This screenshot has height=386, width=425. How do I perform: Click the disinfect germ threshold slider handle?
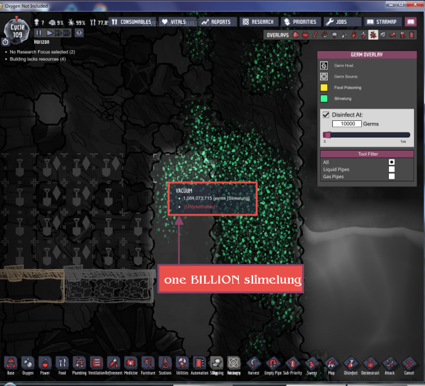tap(326, 134)
